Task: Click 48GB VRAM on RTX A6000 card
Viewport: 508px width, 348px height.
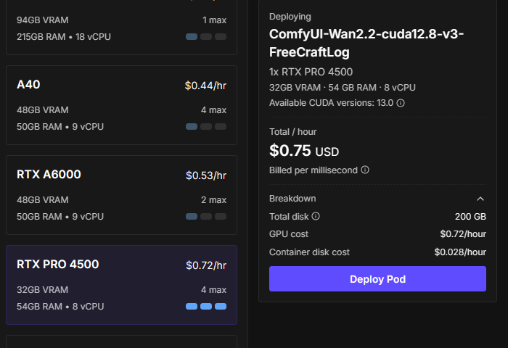Action: (43, 200)
